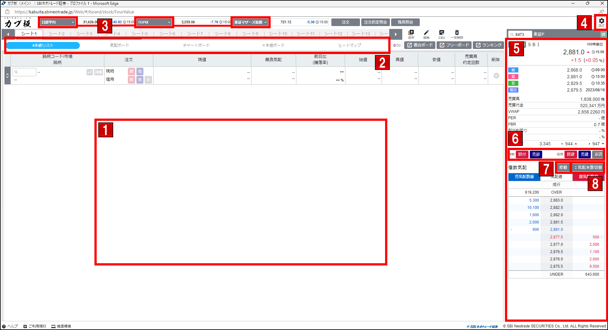
Task: Click the 編集 pencil icon
Action: 426,34
